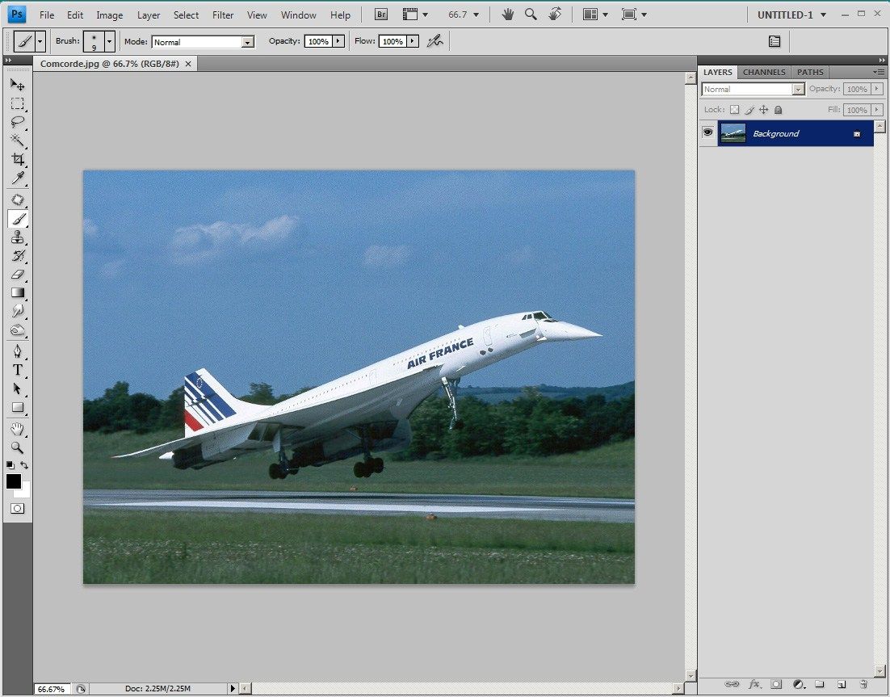
Task: Hide the Background layer with eye icon
Action: [708, 133]
